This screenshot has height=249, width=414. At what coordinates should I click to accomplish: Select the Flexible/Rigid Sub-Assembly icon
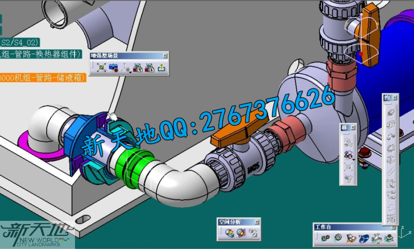(391, 195)
